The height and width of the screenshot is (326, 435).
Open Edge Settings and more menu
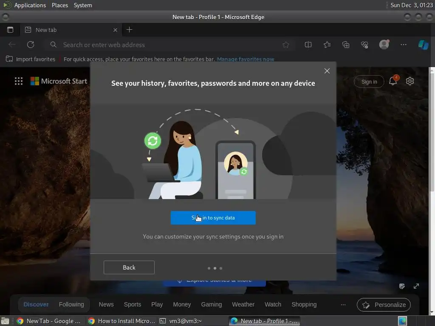[404, 45]
